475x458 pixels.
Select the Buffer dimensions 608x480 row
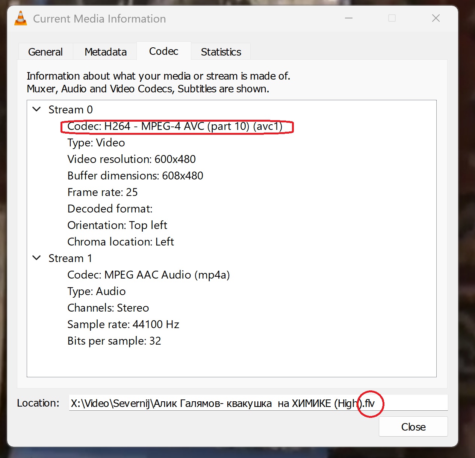pos(135,176)
